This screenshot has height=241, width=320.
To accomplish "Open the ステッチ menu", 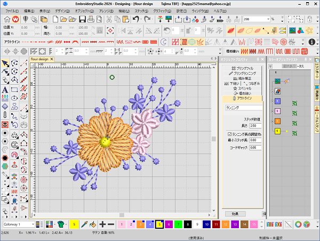I will [141, 11].
